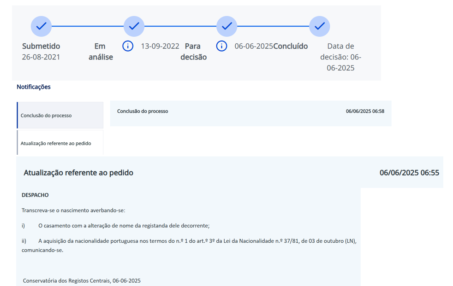Click the Para decisão step checkmark circle
Viewport: 453px width, 286px height.
click(226, 26)
